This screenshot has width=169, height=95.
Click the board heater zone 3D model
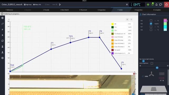click(x=154, y=89)
